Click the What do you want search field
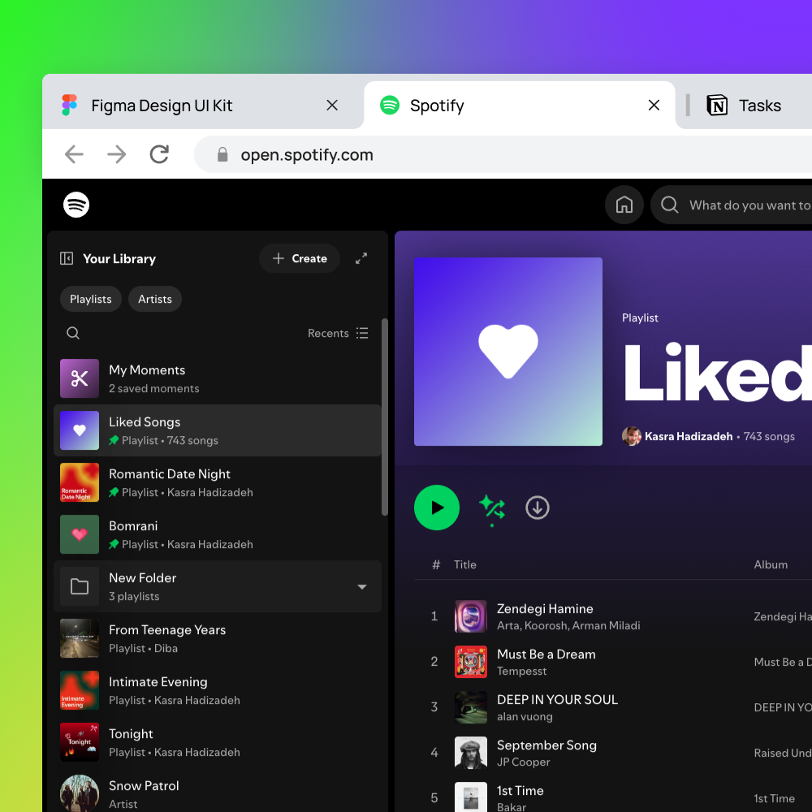The height and width of the screenshot is (812, 812). point(747,205)
